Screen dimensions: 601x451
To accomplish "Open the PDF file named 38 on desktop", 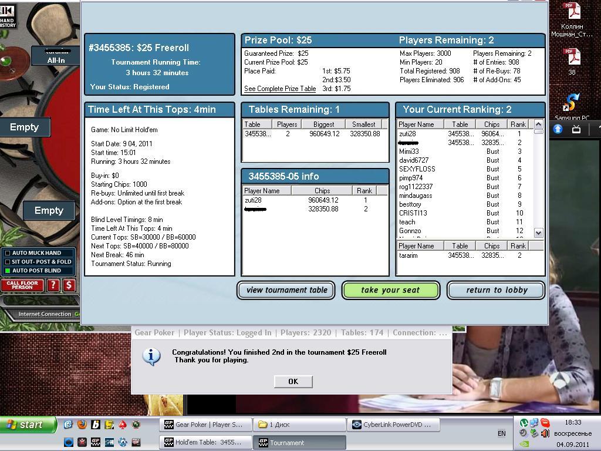I will tap(572, 61).
